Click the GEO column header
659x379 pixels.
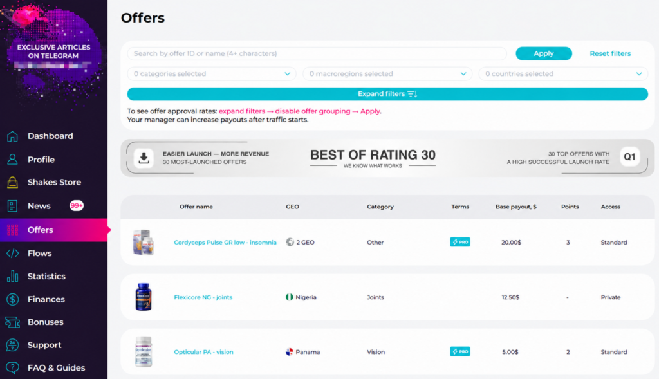292,207
